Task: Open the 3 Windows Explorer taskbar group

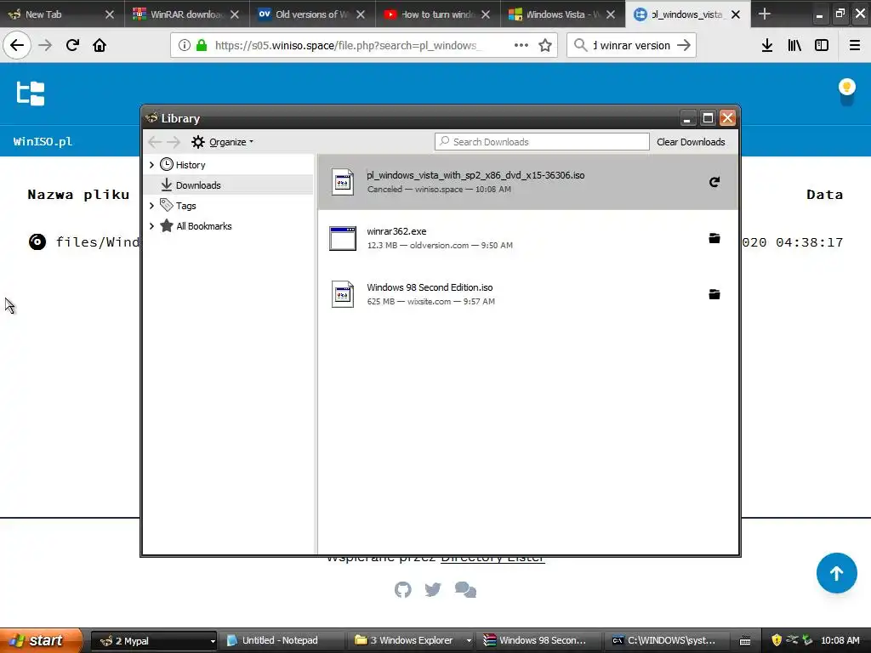Action: (413, 641)
